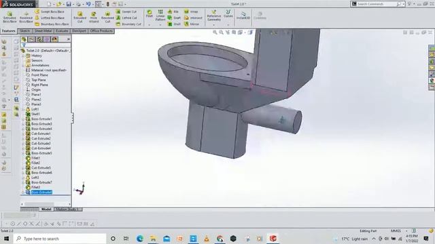The image size is (435, 244).
Task: Select the Model tab at bottom
Action: coord(46,209)
